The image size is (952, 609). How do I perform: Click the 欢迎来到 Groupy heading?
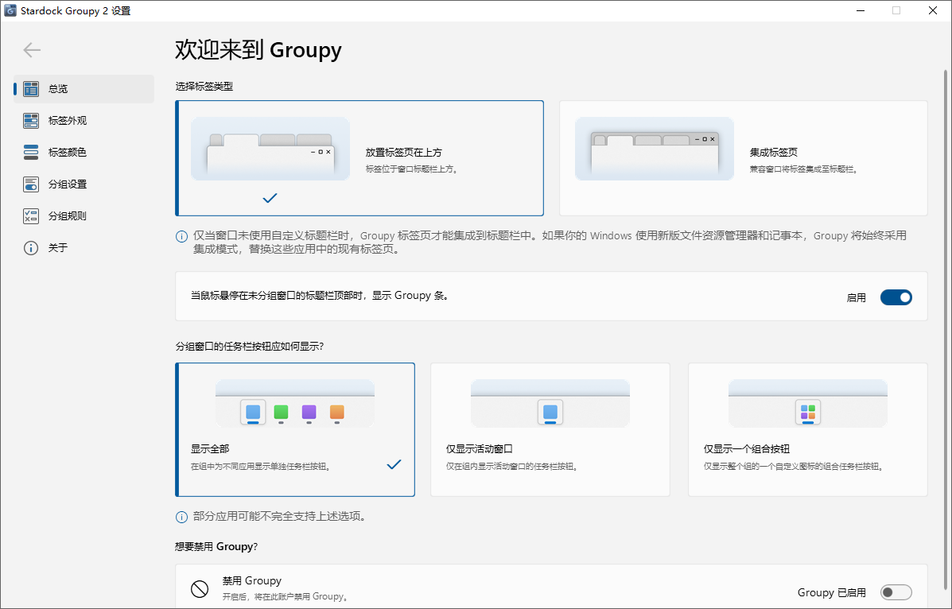point(258,50)
